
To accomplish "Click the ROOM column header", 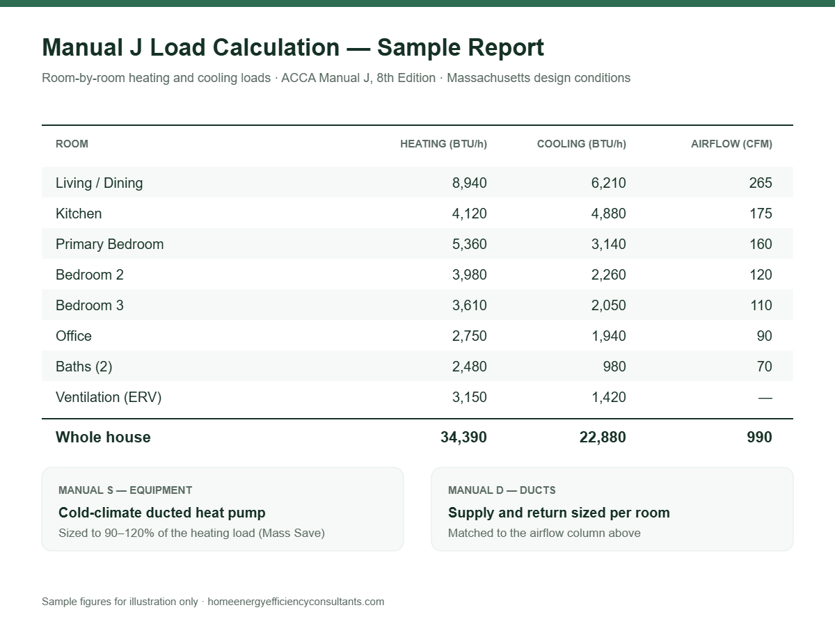I will (x=72, y=144).
